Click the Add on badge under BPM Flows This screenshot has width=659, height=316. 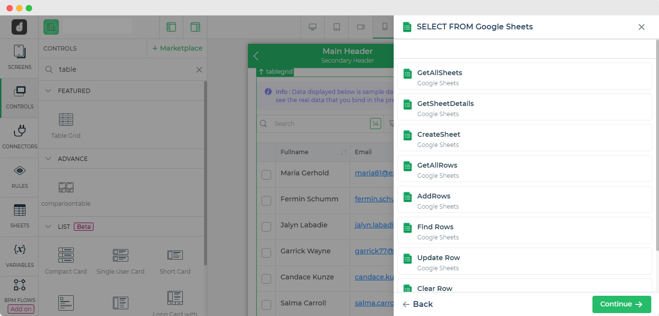[21, 309]
